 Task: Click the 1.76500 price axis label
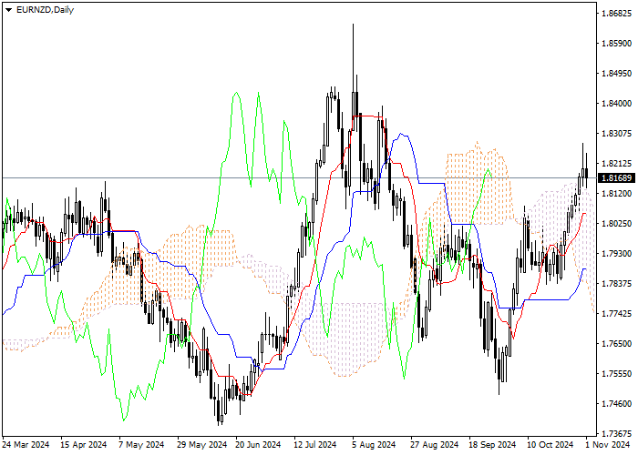coord(616,344)
